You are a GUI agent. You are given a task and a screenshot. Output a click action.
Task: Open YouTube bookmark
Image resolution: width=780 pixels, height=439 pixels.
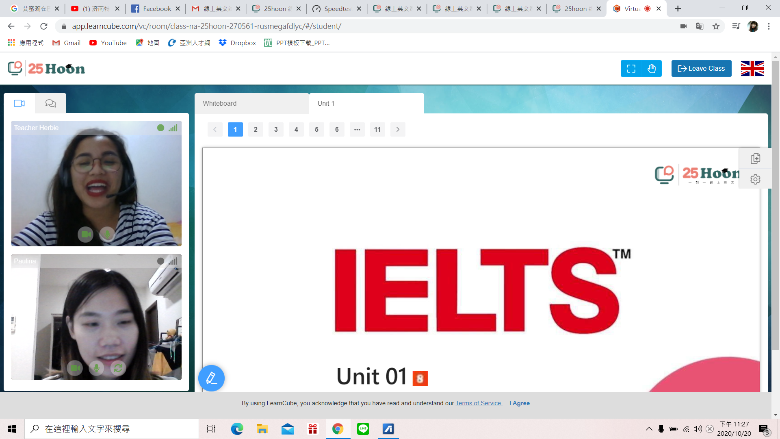click(x=108, y=43)
